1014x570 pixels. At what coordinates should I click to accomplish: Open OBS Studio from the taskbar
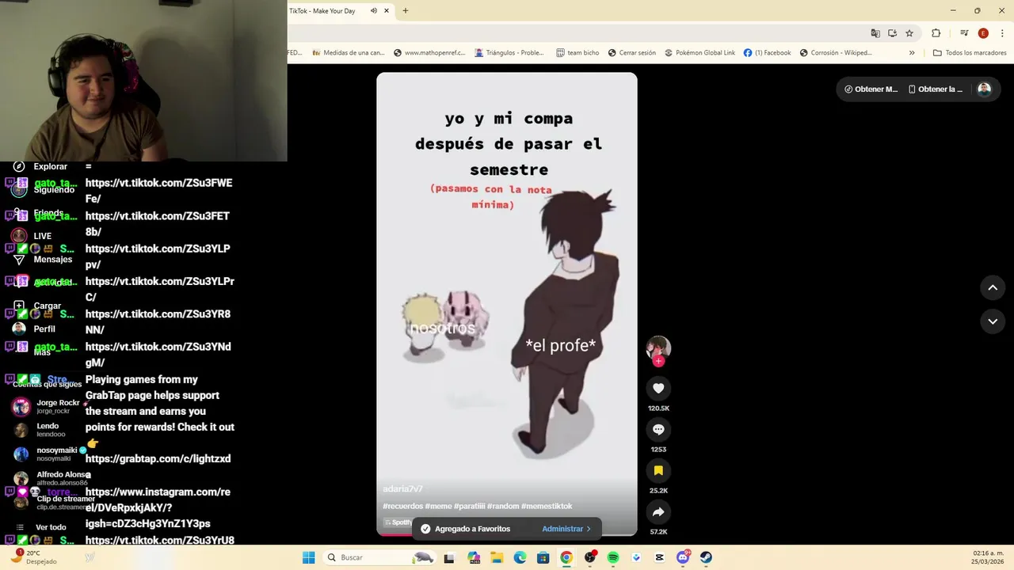coord(590,557)
